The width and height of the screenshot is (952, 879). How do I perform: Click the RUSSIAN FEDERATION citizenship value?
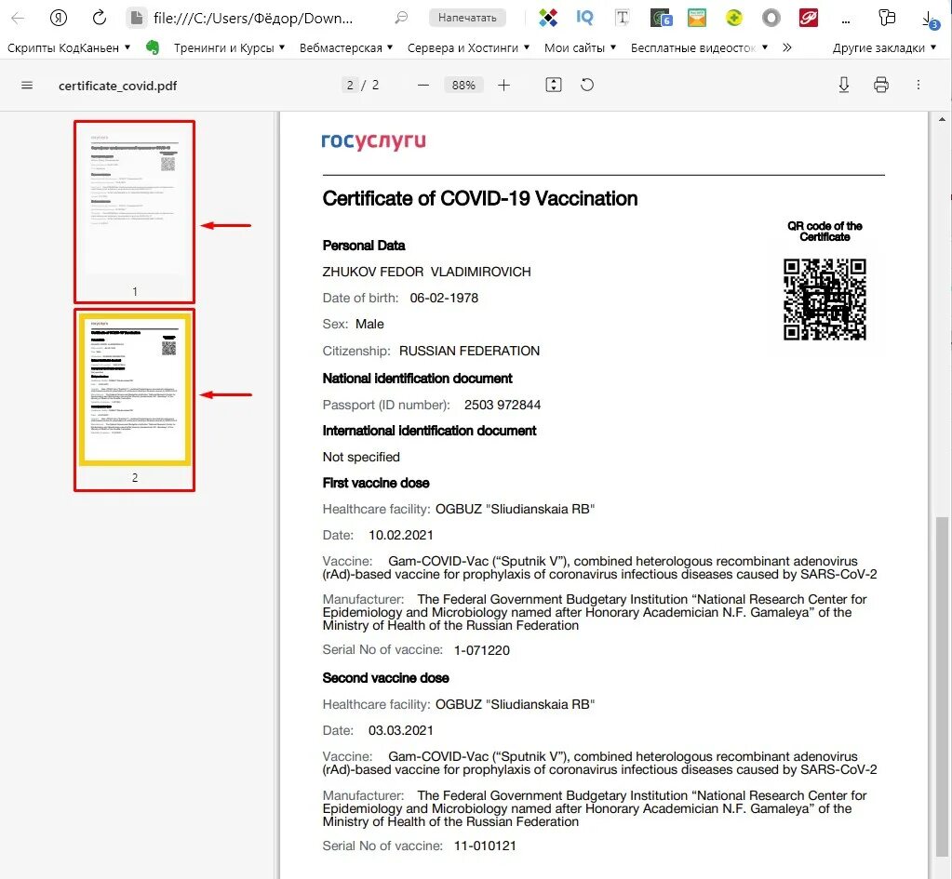(x=469, y=351)
